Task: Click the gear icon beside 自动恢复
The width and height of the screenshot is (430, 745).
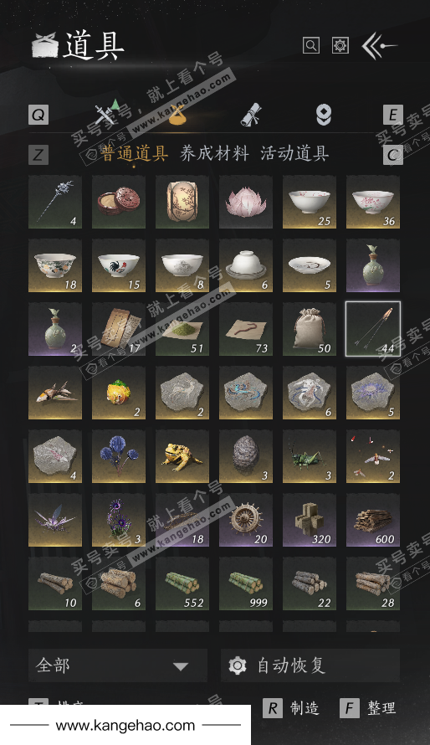Action: click(238, 665)
